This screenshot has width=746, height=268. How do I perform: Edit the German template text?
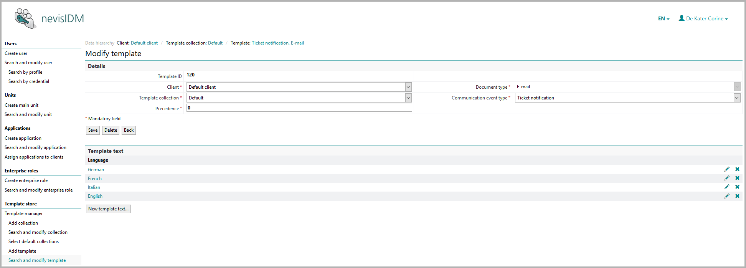tap(726, 169)
